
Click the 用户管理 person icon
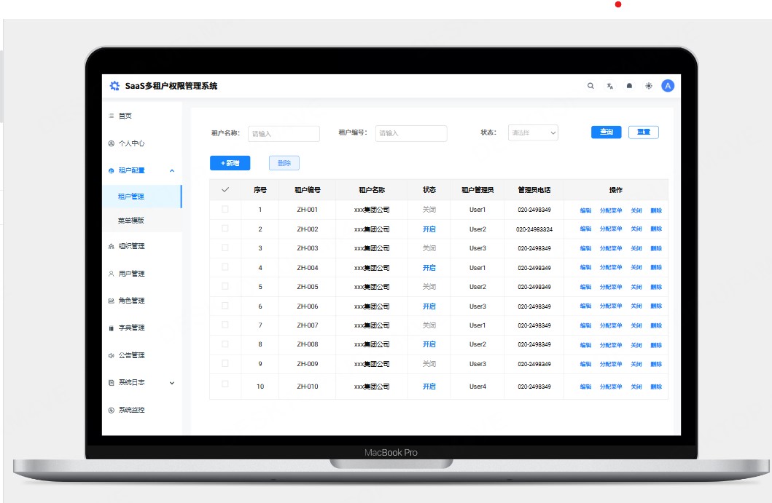pyautogui.click(x=112, y=274)
